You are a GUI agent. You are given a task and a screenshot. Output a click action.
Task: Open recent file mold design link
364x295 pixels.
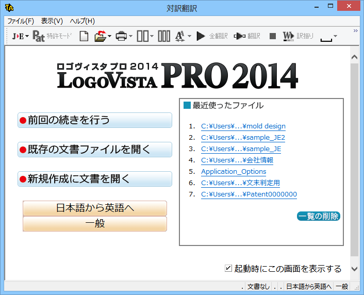tap(243, 126)
